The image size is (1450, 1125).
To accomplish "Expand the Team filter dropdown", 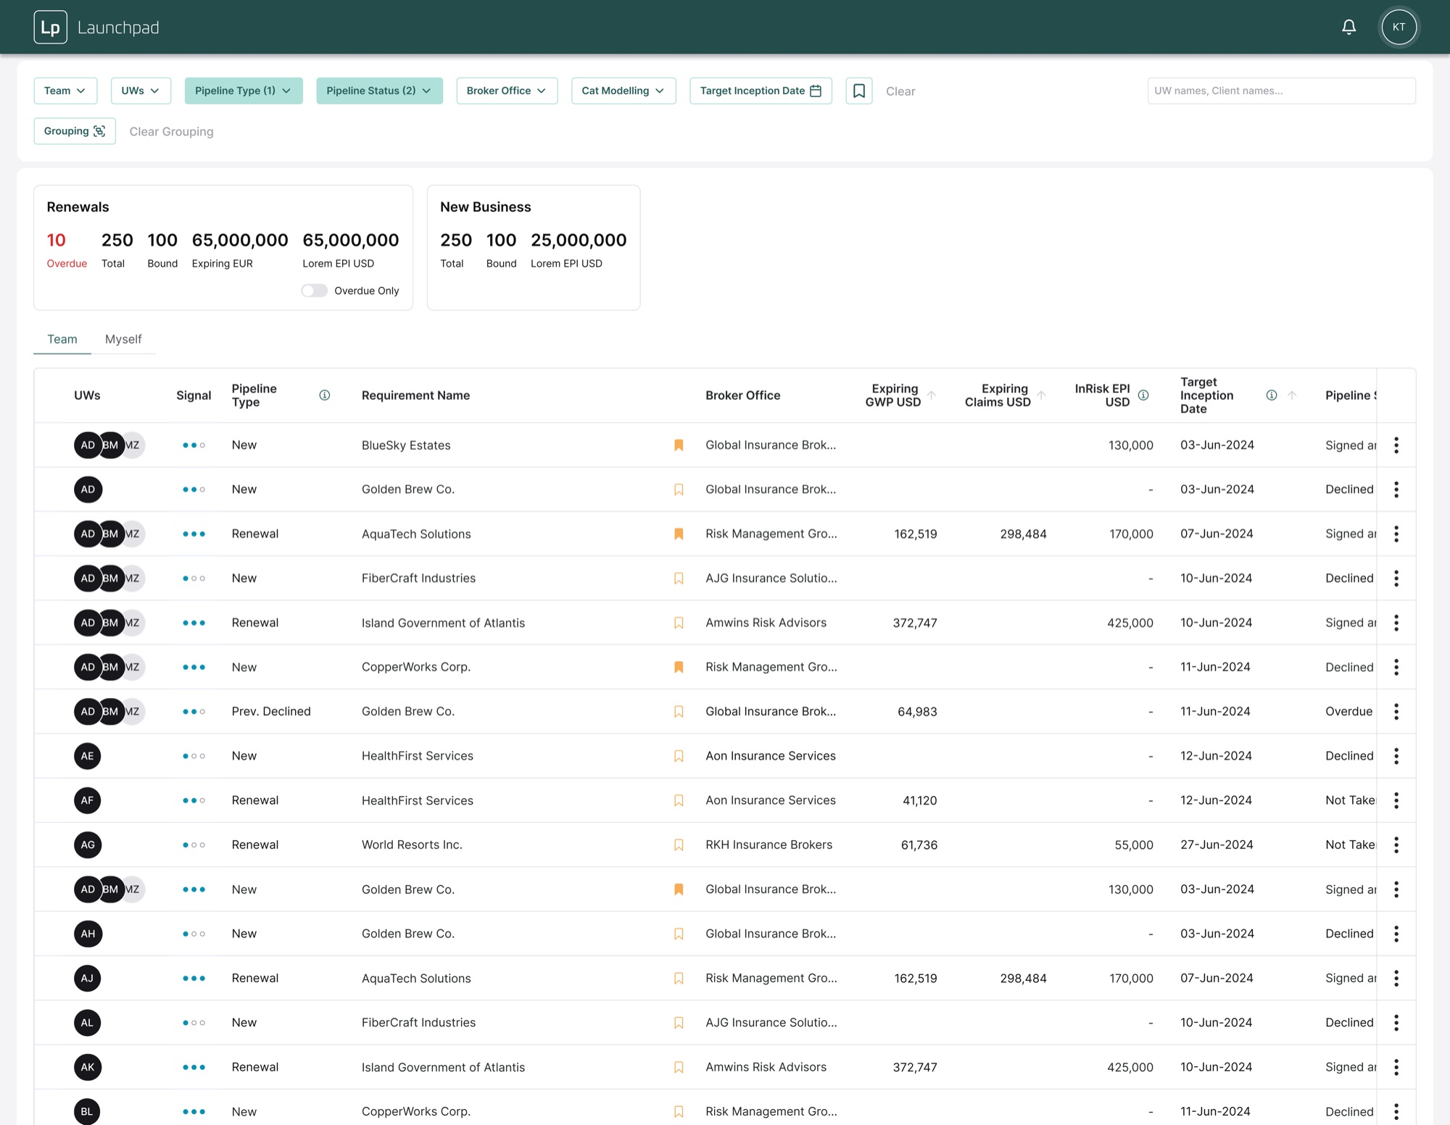I will [x=65, y=91].
